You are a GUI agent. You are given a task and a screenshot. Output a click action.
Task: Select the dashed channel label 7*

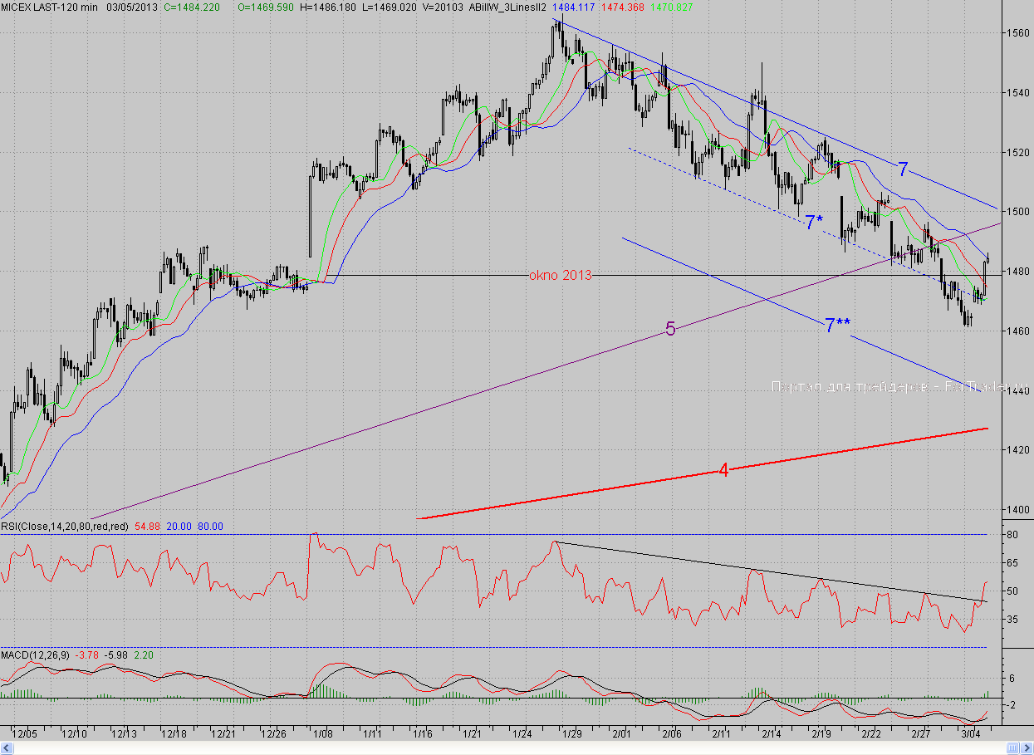pyautogui.click(x=814, y=222)
